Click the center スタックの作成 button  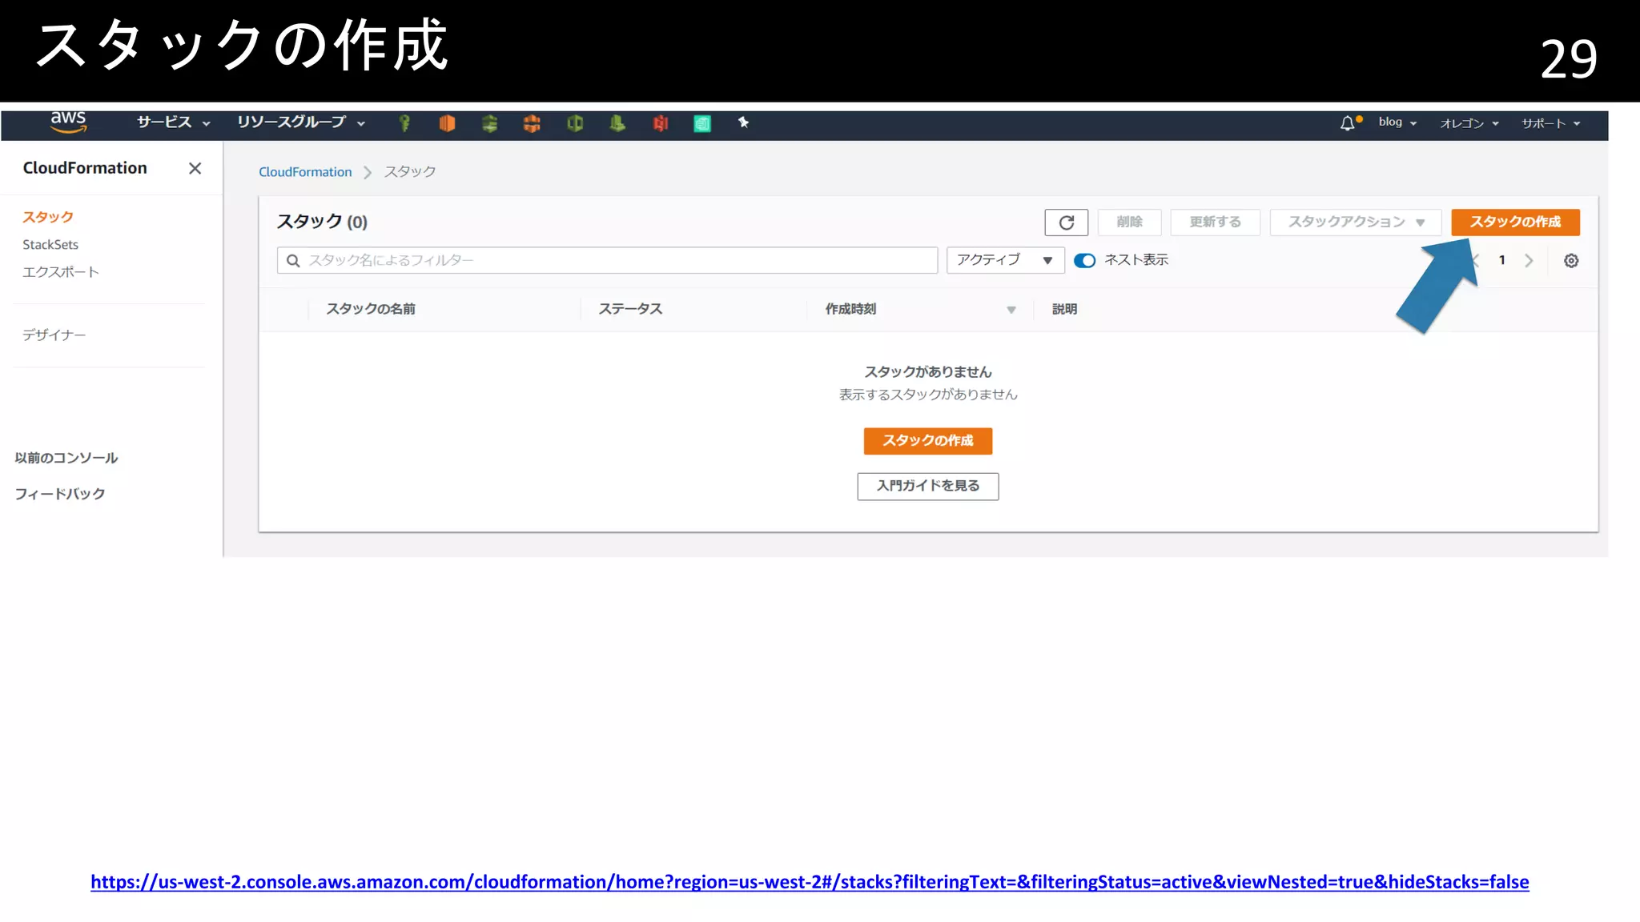point(927,441)
